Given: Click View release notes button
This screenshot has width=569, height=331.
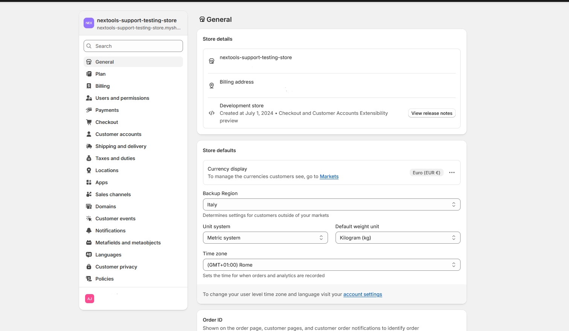Looking at the screenshot, I should [x=432, y=113].
